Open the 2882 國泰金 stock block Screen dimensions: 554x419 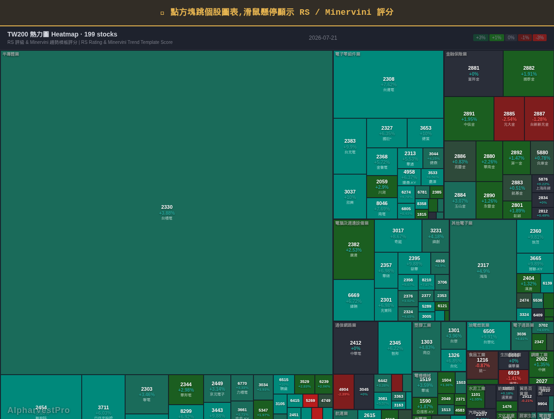[x=529, y=73]
